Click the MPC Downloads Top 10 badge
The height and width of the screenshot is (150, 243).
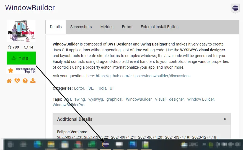[x=21, y=71]
